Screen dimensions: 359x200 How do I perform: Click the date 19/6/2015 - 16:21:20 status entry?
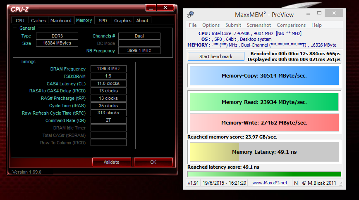[x=224, y=183]
